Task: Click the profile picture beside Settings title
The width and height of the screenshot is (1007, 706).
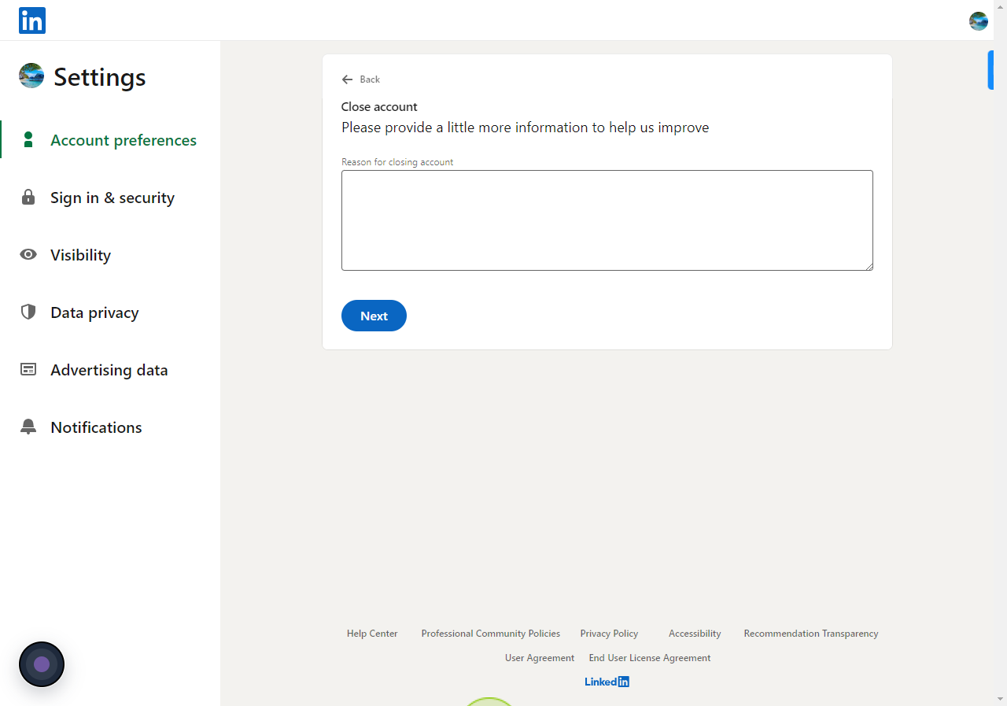Action: pyautogui.click(x=31, y=76)
